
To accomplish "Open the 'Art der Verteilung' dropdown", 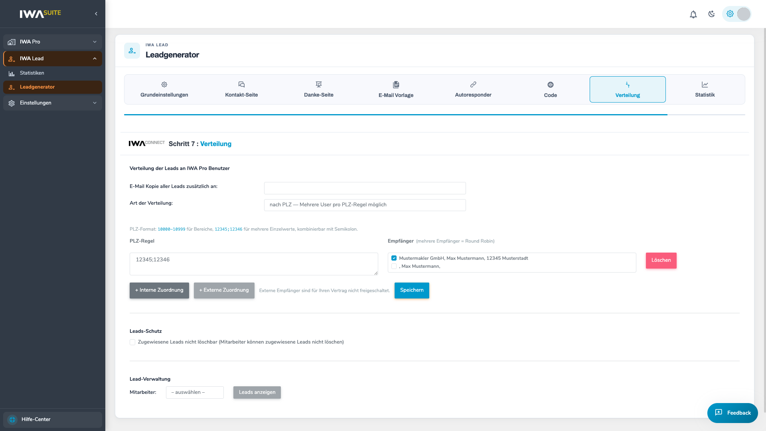I will pos(365,205).
